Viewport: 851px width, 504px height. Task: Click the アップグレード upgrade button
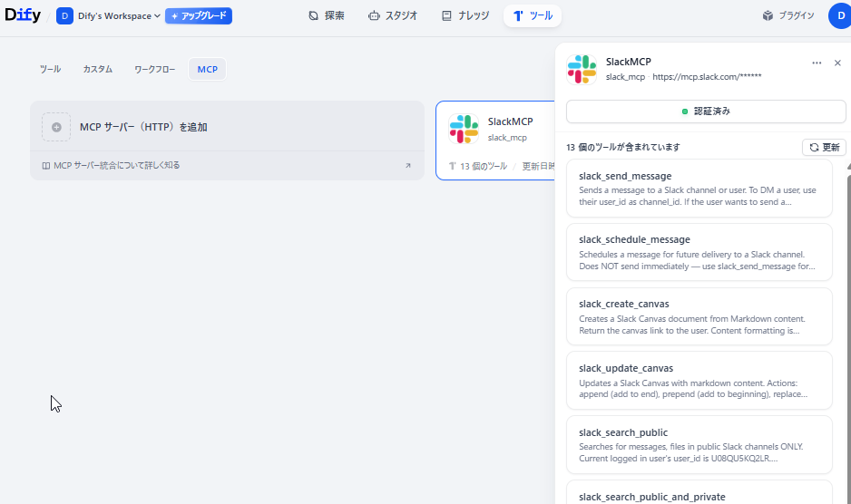[199, 15]
